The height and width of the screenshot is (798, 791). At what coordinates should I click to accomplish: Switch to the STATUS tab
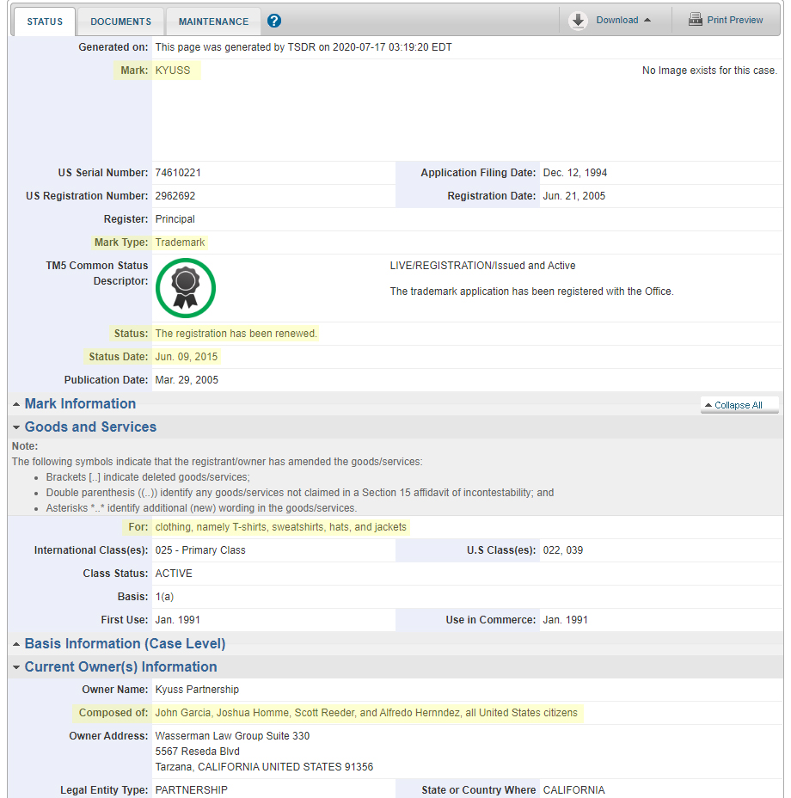pyautogui.click(x=45, y=21)
